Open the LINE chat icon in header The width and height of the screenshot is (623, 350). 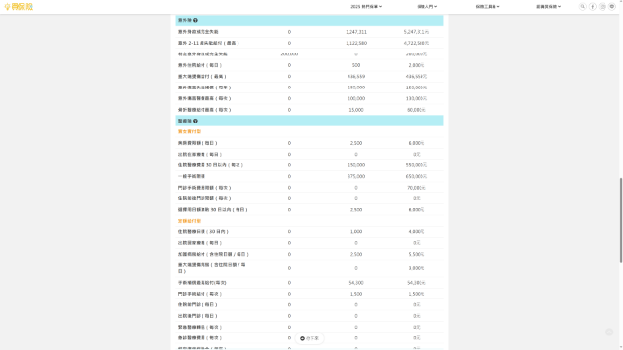click(x=612, y=7)
